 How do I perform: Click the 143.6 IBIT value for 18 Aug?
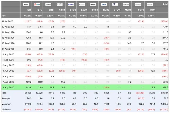click(29, 87)
